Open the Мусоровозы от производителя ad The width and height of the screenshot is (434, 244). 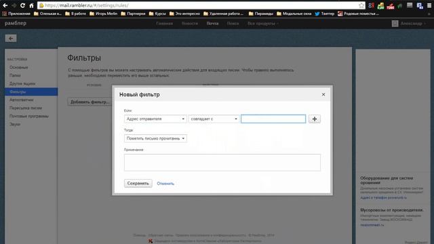[x=392, y=210]
